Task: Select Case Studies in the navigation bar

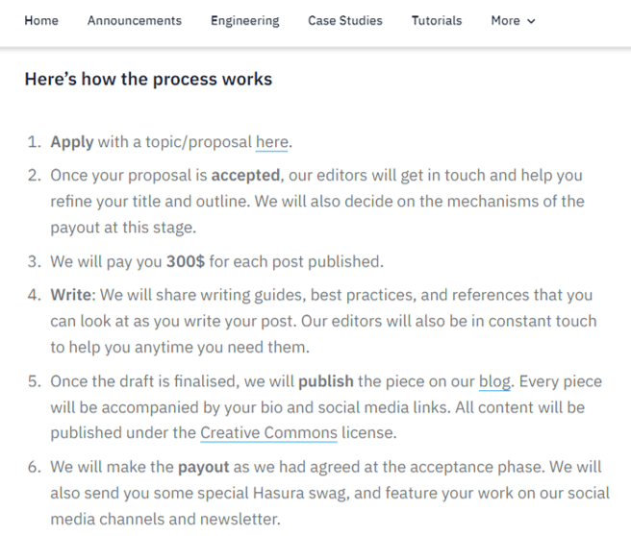Action: (345, 20)
